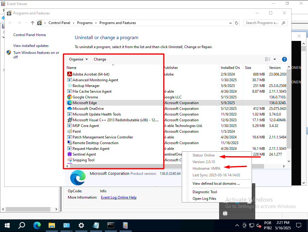
Task: Click the Microsoft Edge list icon
Action: tap(70, 103)
